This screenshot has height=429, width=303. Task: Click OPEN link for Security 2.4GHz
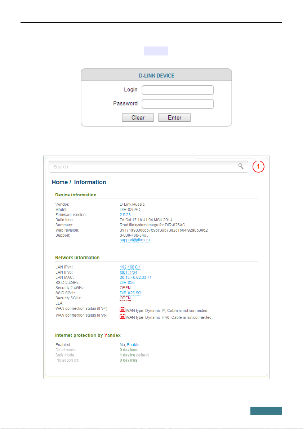click(125, 288)
